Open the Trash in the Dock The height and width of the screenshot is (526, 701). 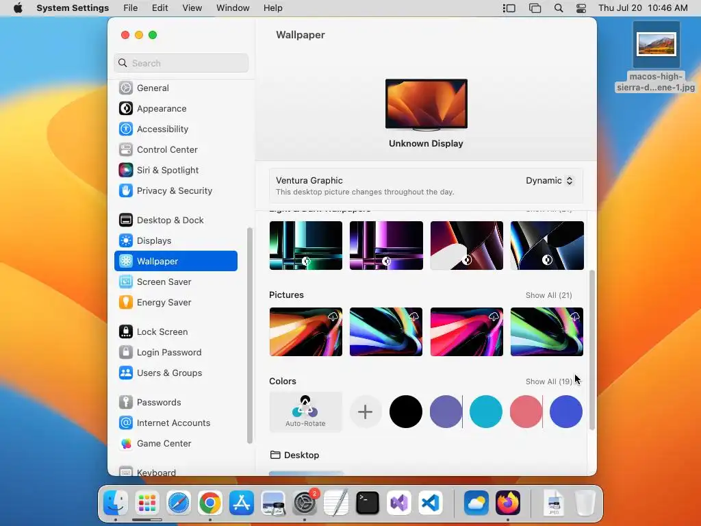(585, 503)
